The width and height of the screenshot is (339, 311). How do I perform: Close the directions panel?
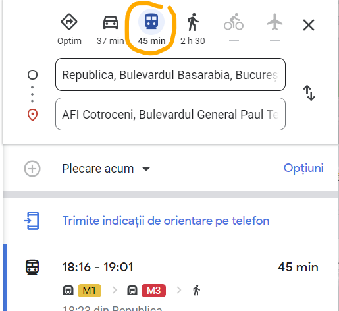point(309,25)
